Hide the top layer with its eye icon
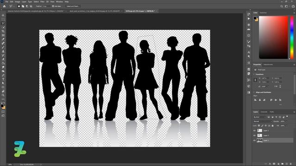Viewport: 296px width, 166px height. click(x=254, y=130)
